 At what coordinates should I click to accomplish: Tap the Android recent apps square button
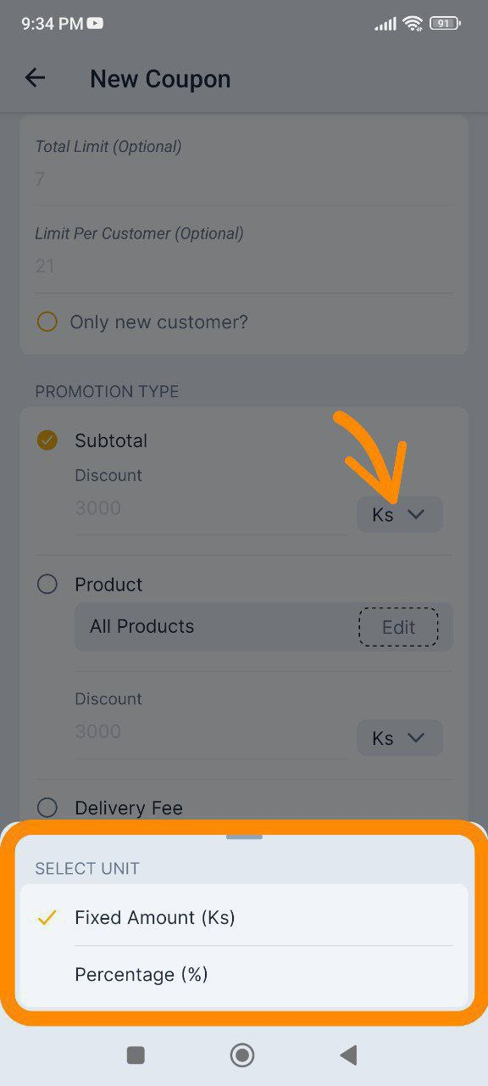[x=136, y=1055]
